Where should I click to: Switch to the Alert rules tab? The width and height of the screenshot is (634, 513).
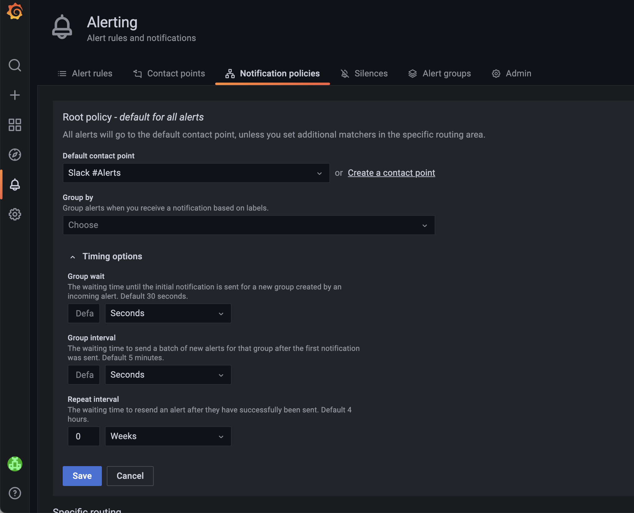click(x=92, y=73)
